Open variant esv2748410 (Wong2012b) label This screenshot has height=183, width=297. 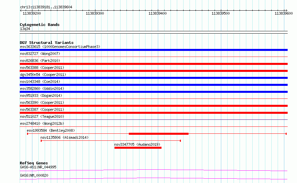42,123
